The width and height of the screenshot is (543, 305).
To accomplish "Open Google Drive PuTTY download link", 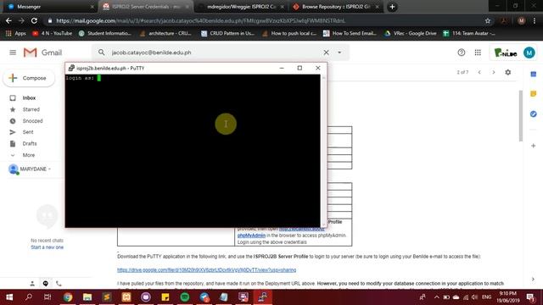I will pos(206,270).
